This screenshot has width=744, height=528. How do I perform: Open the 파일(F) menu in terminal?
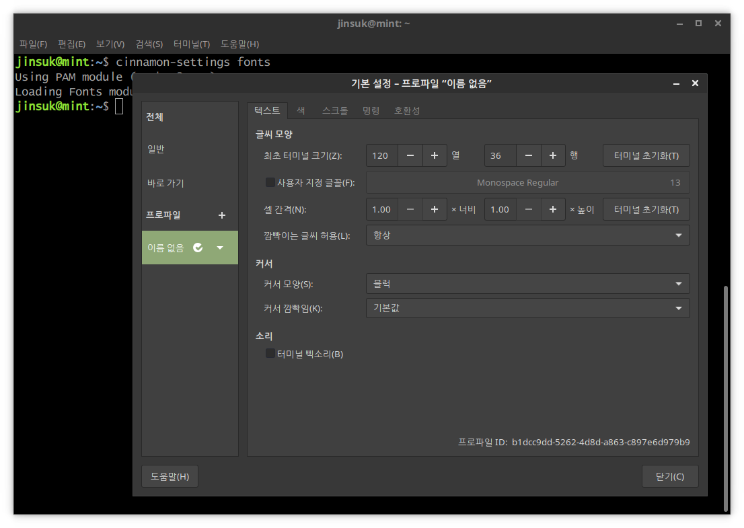coord(33,44)
